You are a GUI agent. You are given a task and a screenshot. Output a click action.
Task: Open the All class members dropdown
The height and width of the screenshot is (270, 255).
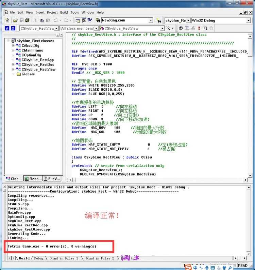click(96, 28)
